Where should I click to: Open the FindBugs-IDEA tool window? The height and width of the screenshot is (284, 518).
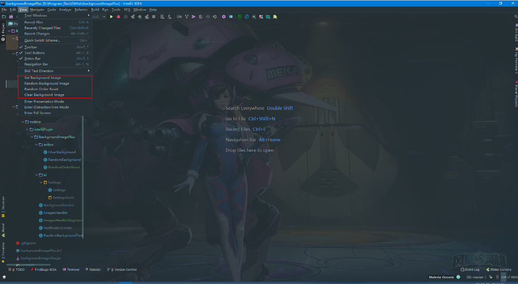tap(43, 269)
